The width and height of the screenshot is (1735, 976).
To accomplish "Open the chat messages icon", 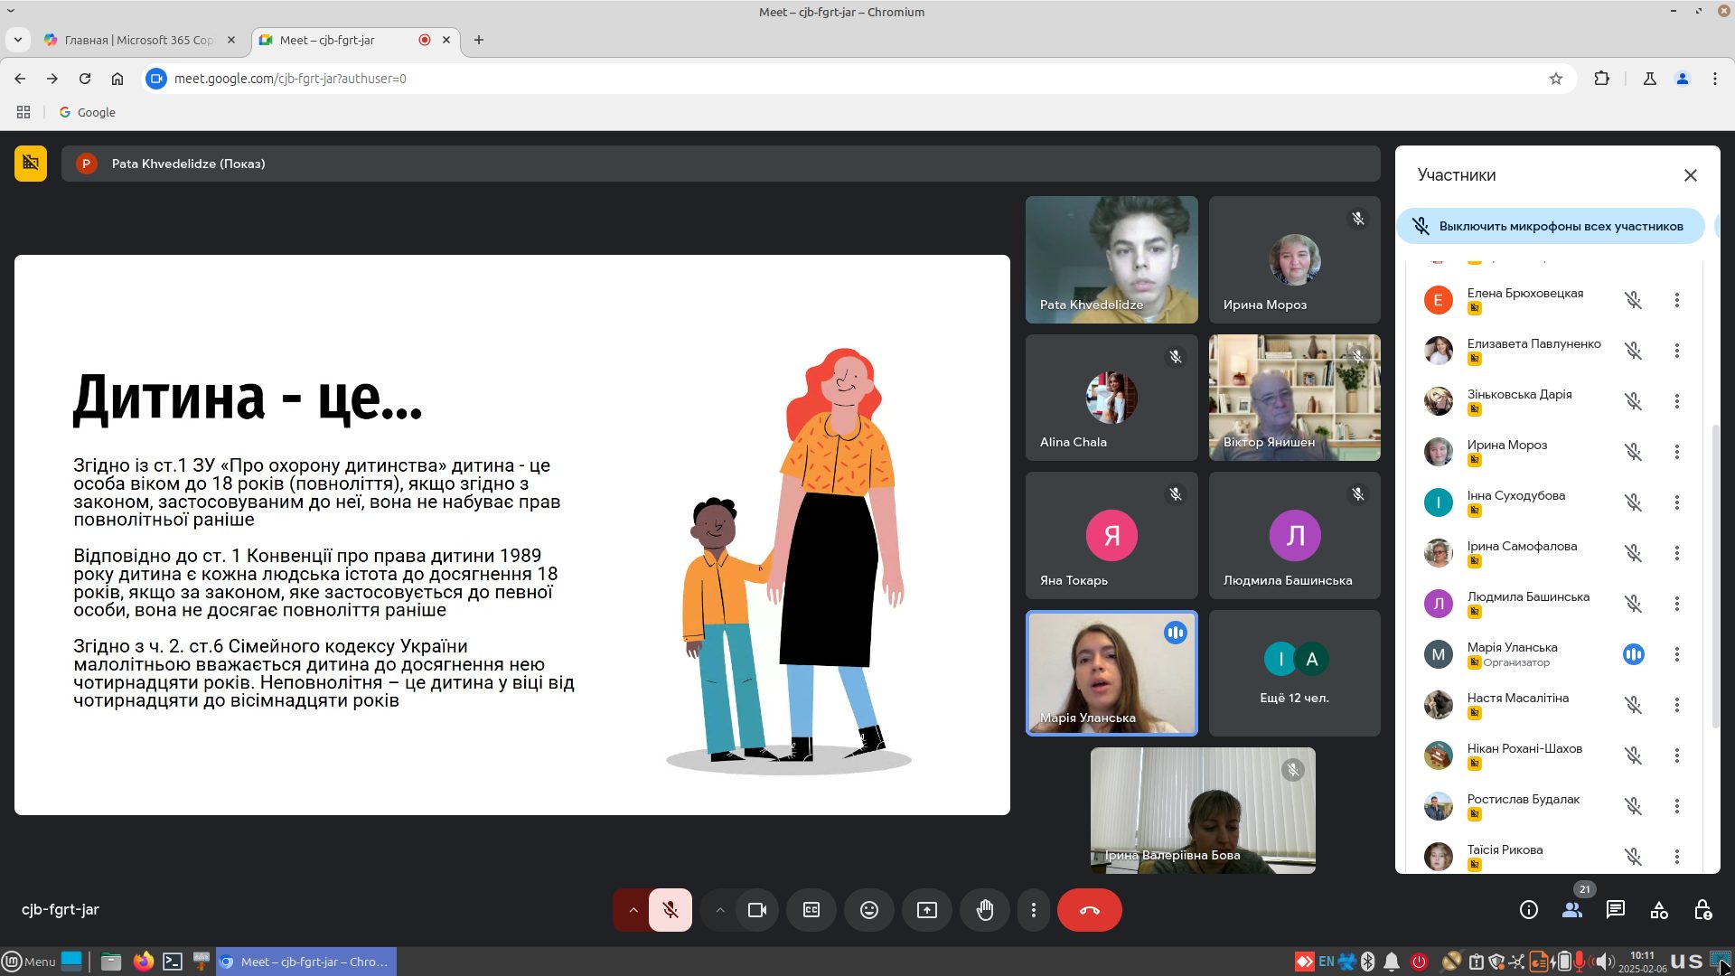I will pos(1616,910).
